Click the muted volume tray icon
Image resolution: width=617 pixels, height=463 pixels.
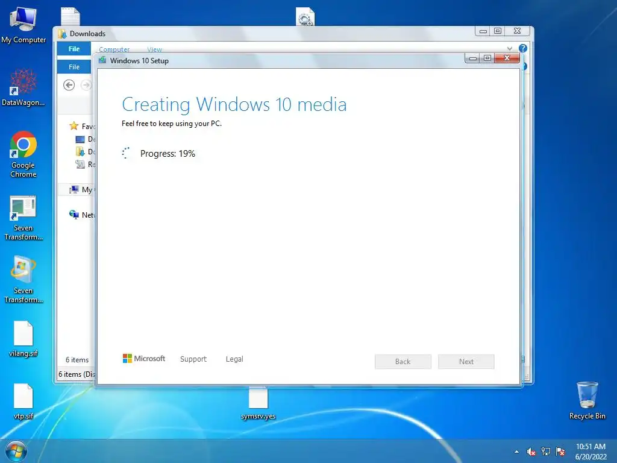(x=531, y=452)
